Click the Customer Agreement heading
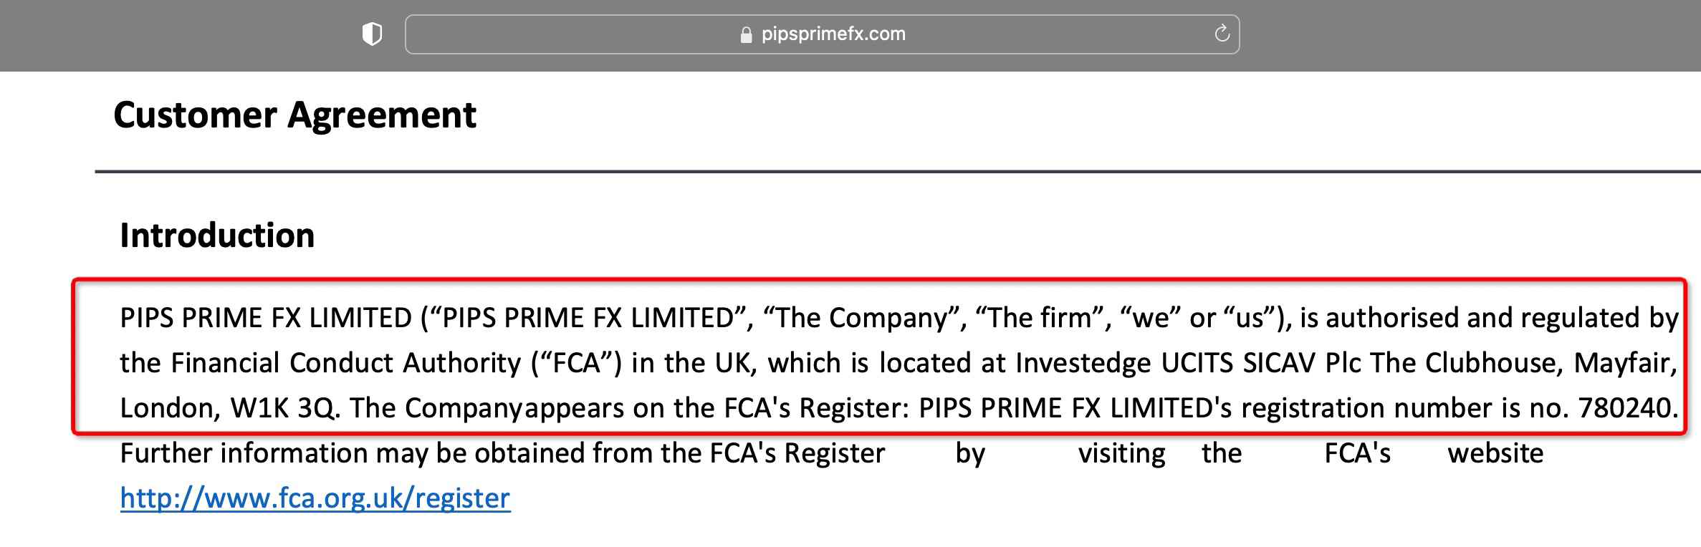The width and height of the screenshot is (1701, 547). pos(294,115)
